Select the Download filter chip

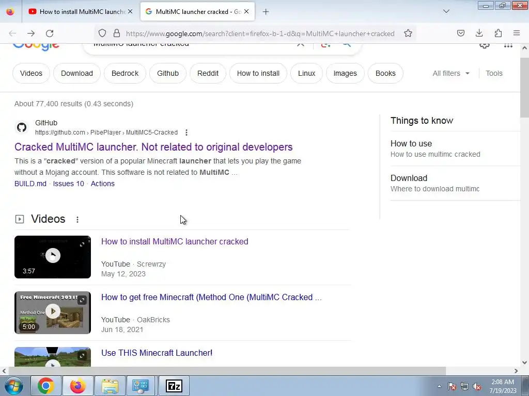click(77, 73)
